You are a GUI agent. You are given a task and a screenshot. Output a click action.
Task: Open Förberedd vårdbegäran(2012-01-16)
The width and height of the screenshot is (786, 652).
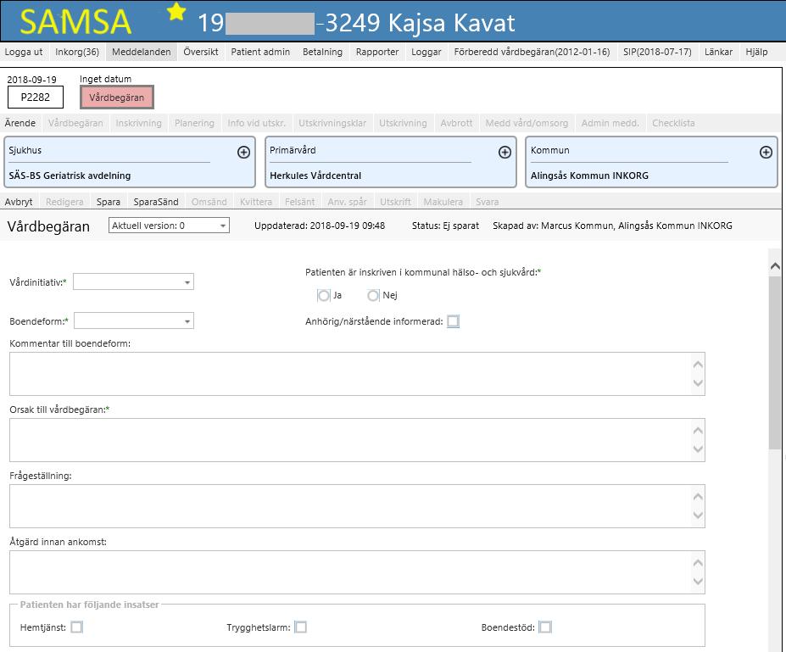tap(532, 52)
